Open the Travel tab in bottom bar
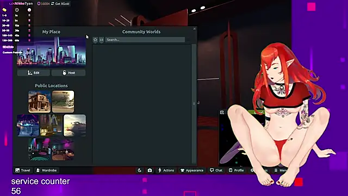 tap(23, 170)
